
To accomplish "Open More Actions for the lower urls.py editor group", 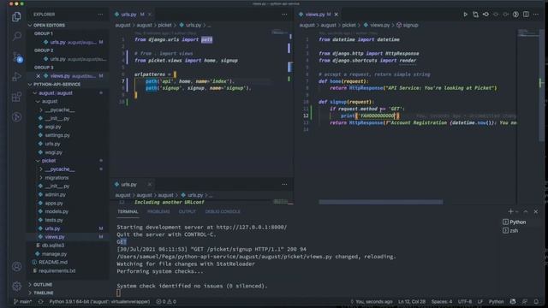I will (284, 185).
